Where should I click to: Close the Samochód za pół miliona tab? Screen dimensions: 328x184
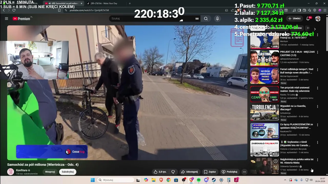coord(81,3)
